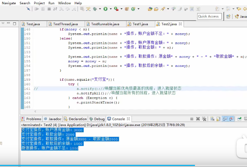Click the Step Return icon

tap(74, 9)
